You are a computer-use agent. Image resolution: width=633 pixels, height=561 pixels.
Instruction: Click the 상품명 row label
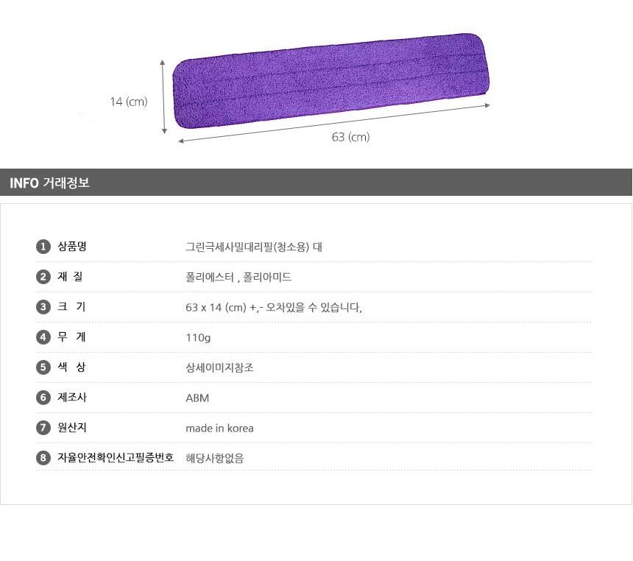coord(72,247)
